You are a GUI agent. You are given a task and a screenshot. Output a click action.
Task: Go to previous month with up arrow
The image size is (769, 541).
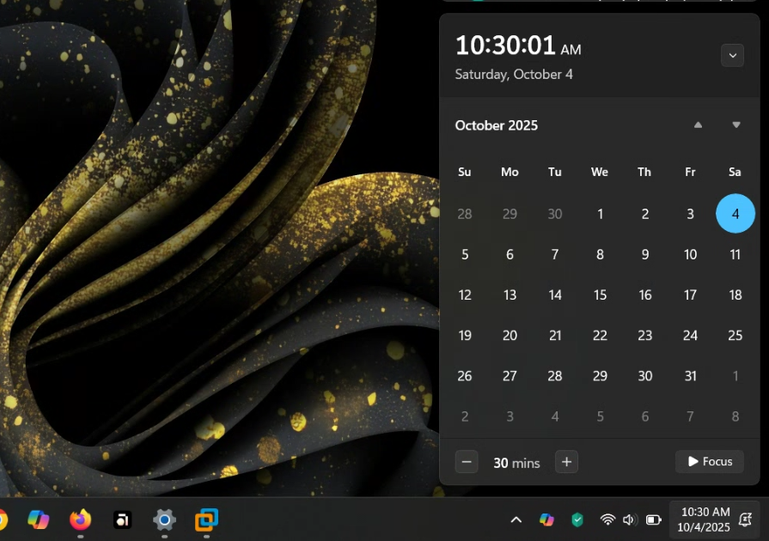click(698, 125)
